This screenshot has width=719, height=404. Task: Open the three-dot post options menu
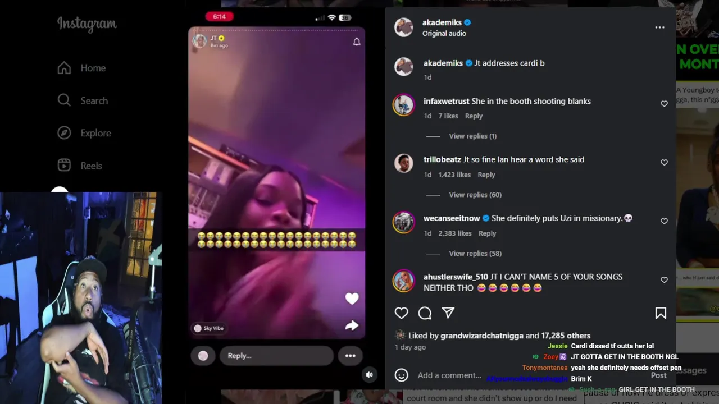(659, 27)
